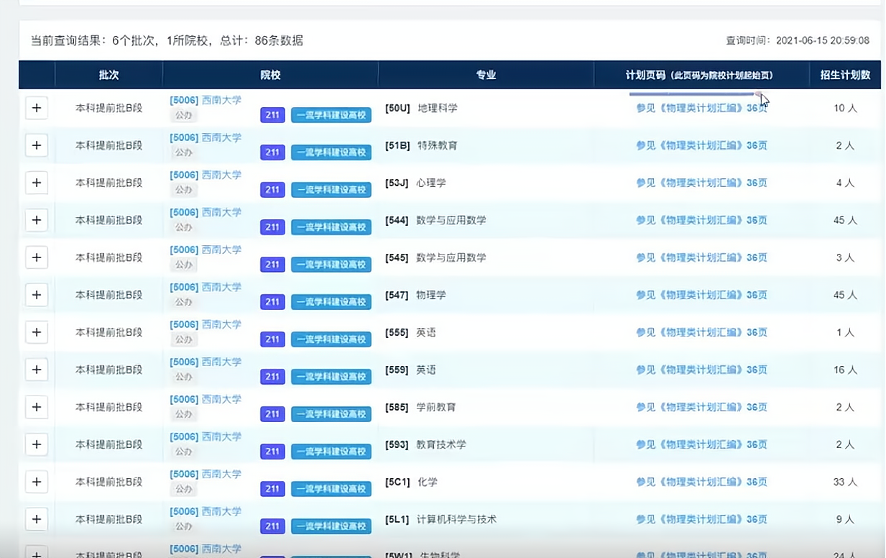Expand the [559] 英语 row

pyautogui.click(x=37, y=370)
